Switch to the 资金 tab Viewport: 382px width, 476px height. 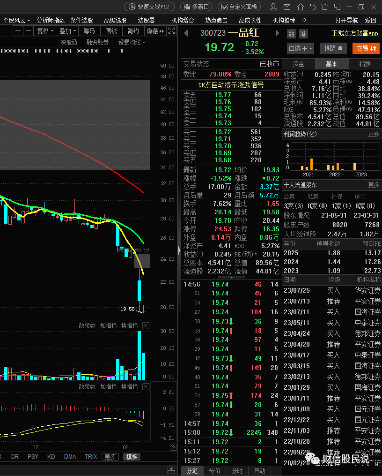pos(298,64)
